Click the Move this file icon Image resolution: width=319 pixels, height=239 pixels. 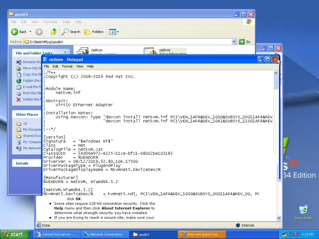19,68
